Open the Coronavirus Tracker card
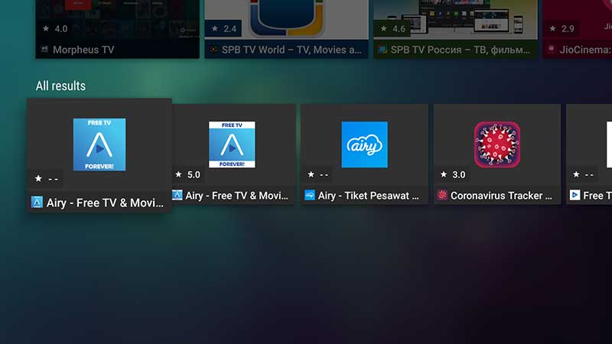The image size is (612, 344). (x=496, y=154)
